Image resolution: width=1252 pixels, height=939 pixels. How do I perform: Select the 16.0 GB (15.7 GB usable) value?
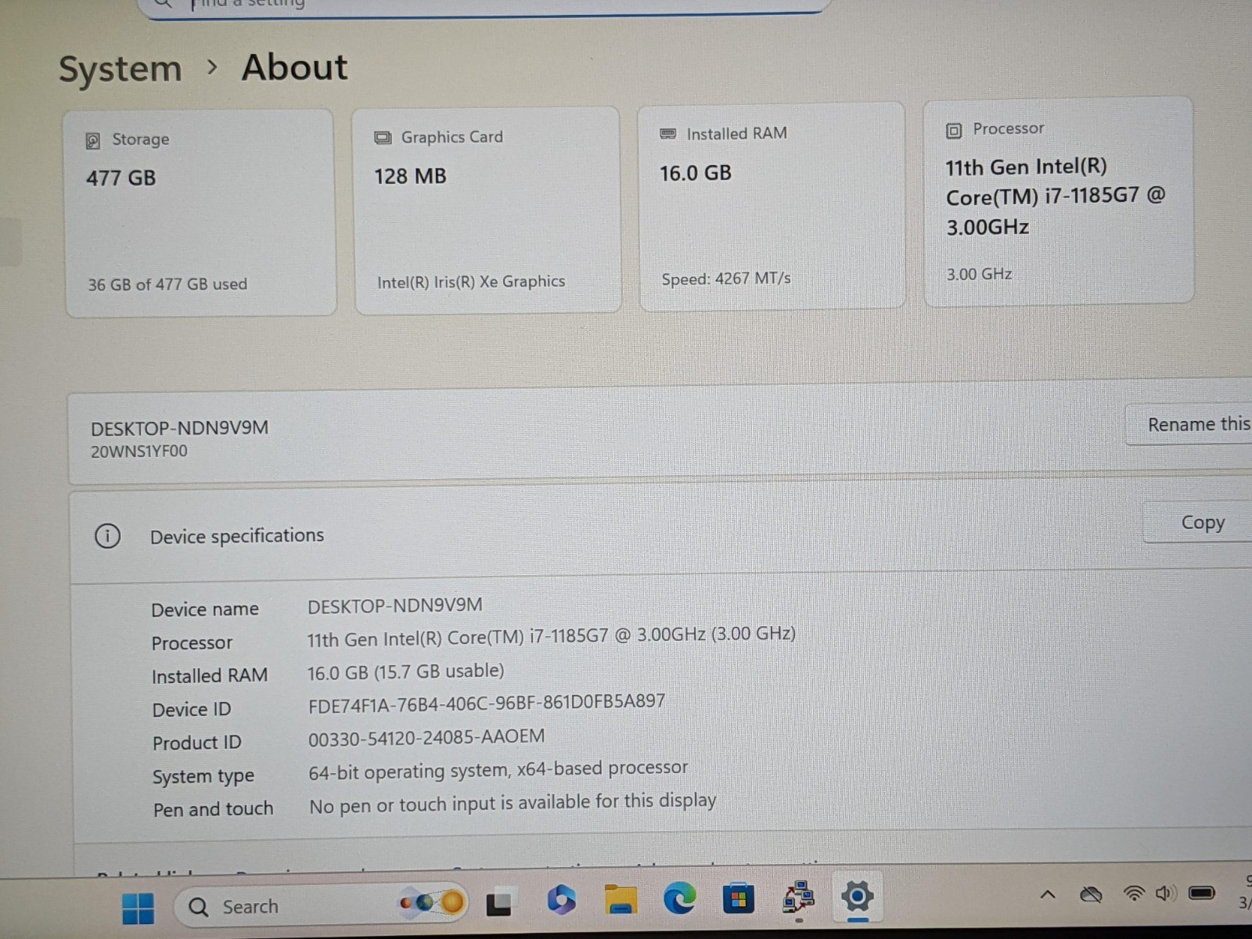pyautogui.click(x=405, y=672)
